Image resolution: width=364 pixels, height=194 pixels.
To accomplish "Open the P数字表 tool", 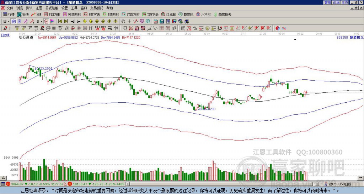I will [92, 14].
